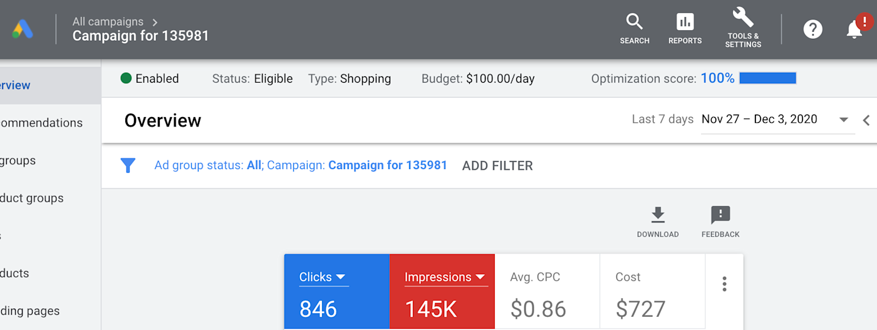The image size is (877, 330).
Task: Open the date range dropdown arrow
Action: pyautogui.click(x=844, y=120)
